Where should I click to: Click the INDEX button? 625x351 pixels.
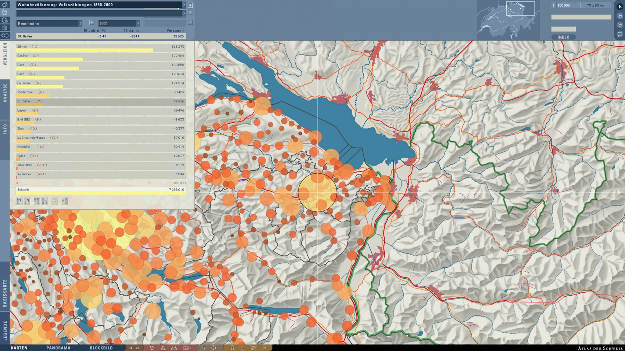point(563,37)
